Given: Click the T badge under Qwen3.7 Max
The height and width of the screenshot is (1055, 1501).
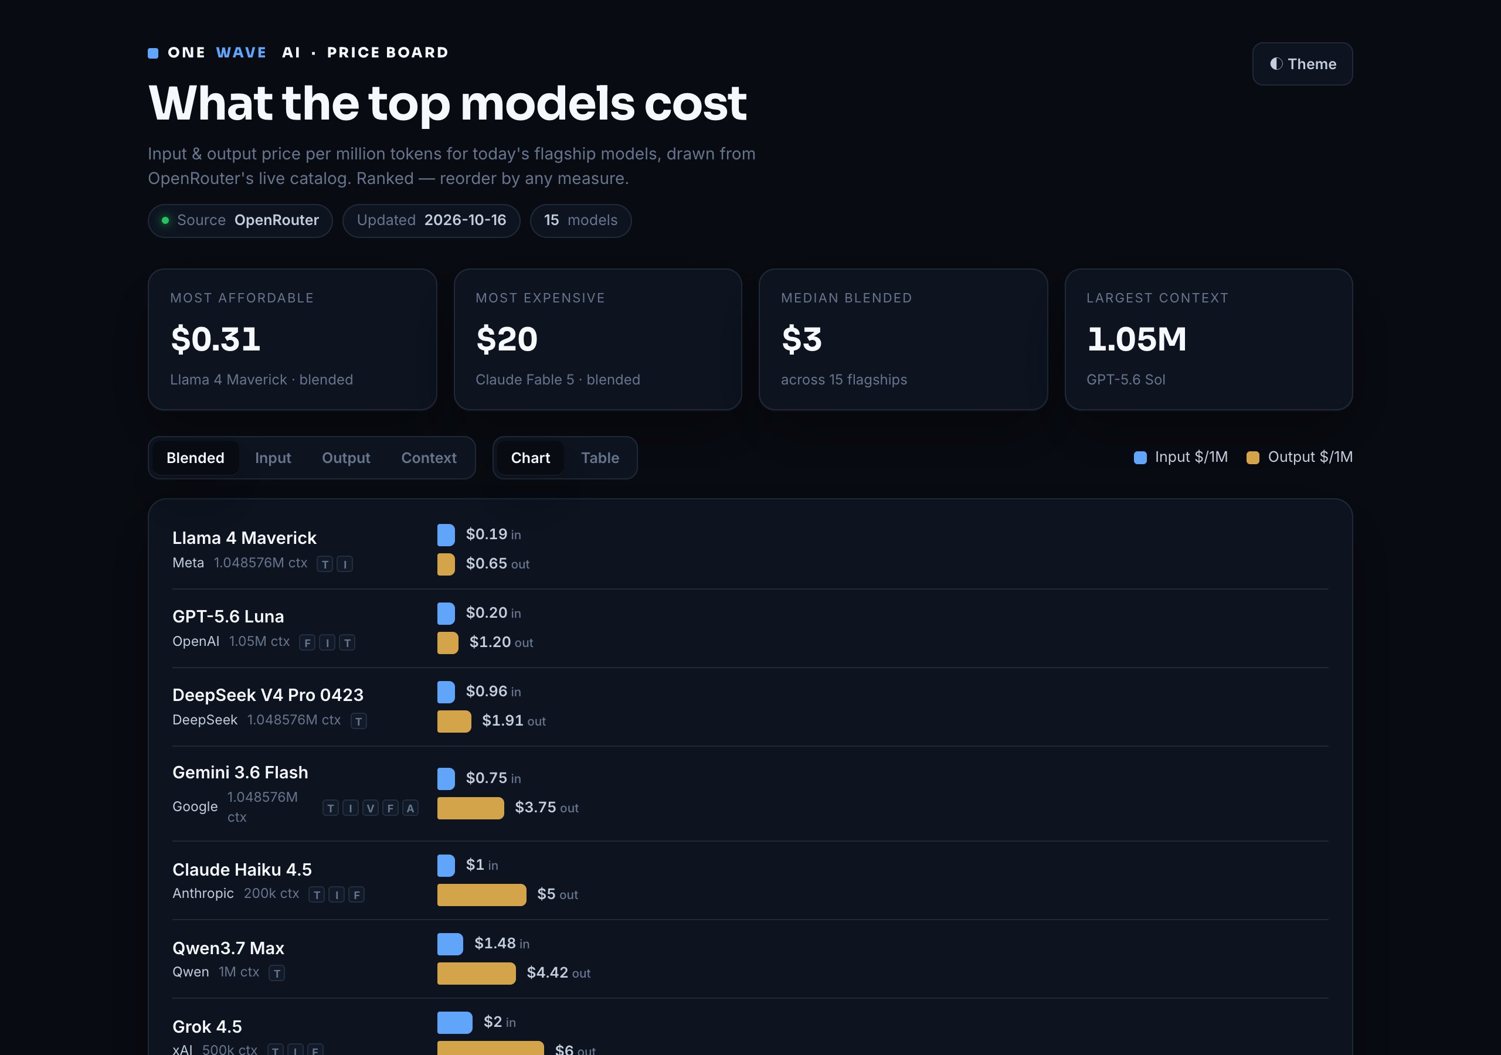Looking at the screenshot, I should (x=277, y=972).
